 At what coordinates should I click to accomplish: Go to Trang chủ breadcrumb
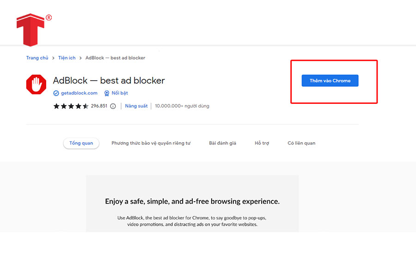point(37,58)
